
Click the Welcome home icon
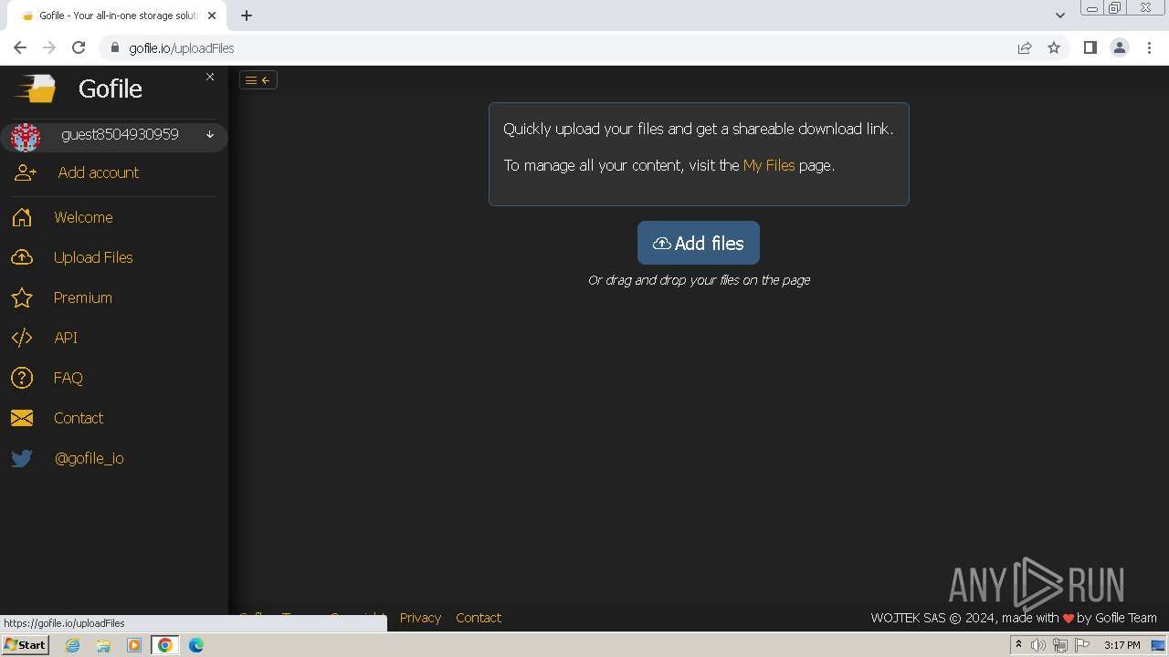click(22, 217)
